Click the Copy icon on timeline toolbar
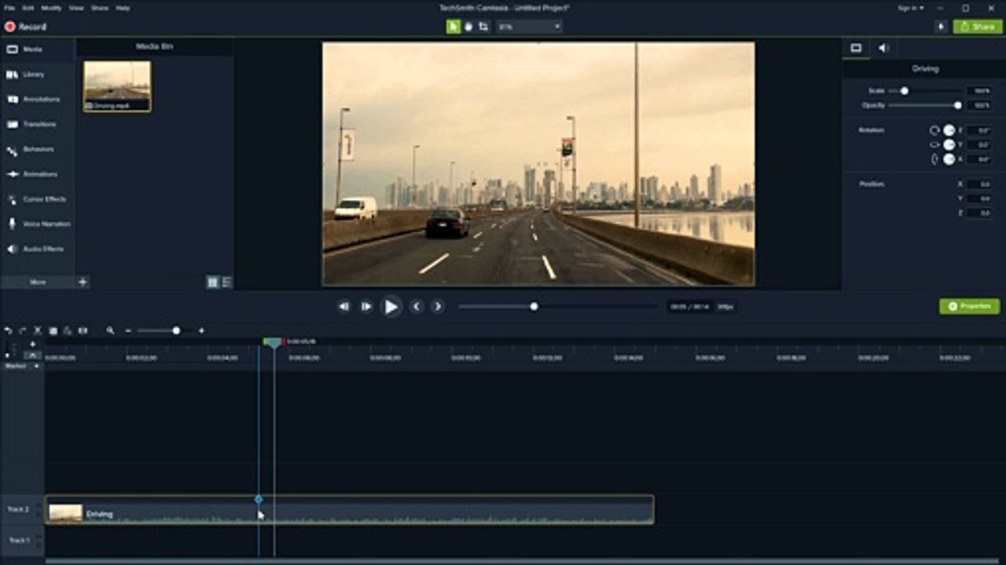The width and height of the screenshot is (1006, 565). 53,331
